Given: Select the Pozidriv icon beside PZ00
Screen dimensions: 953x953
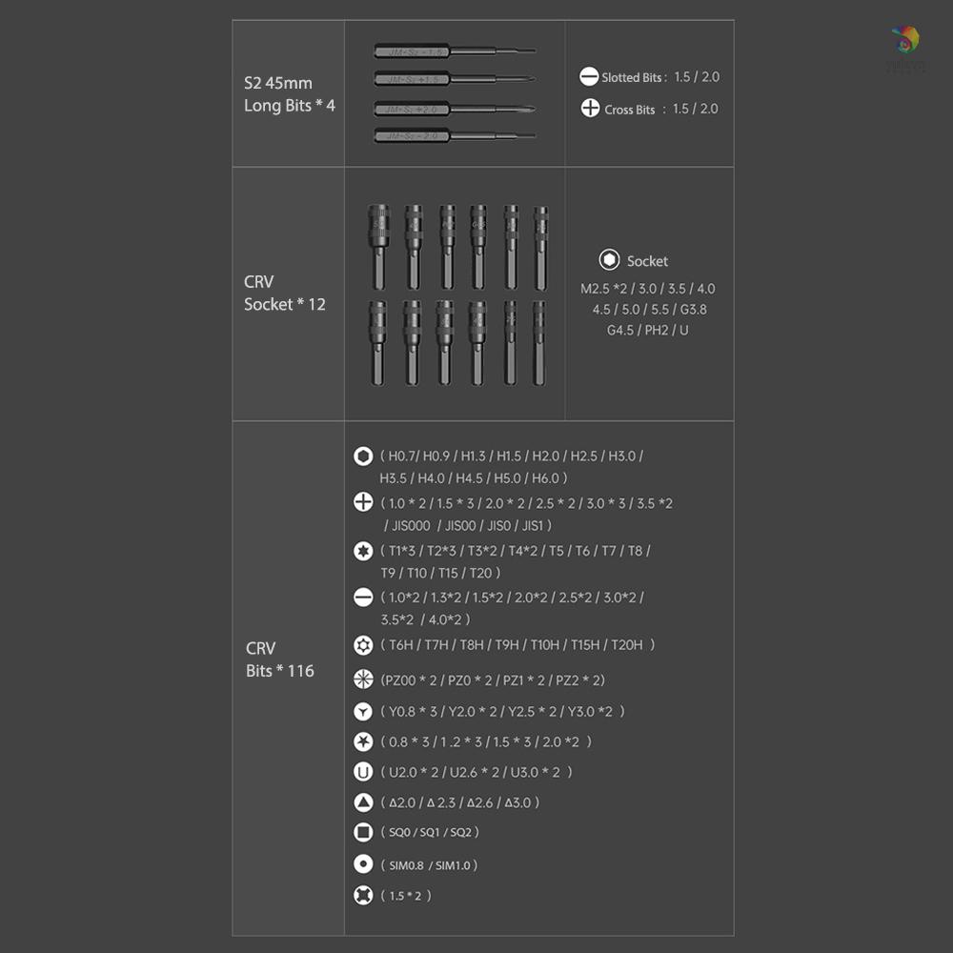Looking at the screenshot, I should click(x=363, y=679).
